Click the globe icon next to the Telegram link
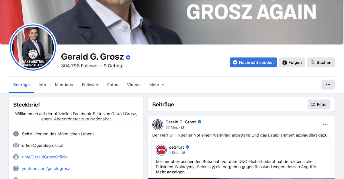The image size is (344, 179). pyautogui.click(x=16, y=157)
